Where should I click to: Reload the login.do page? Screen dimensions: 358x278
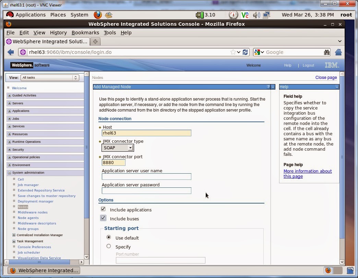click(245, 52)
